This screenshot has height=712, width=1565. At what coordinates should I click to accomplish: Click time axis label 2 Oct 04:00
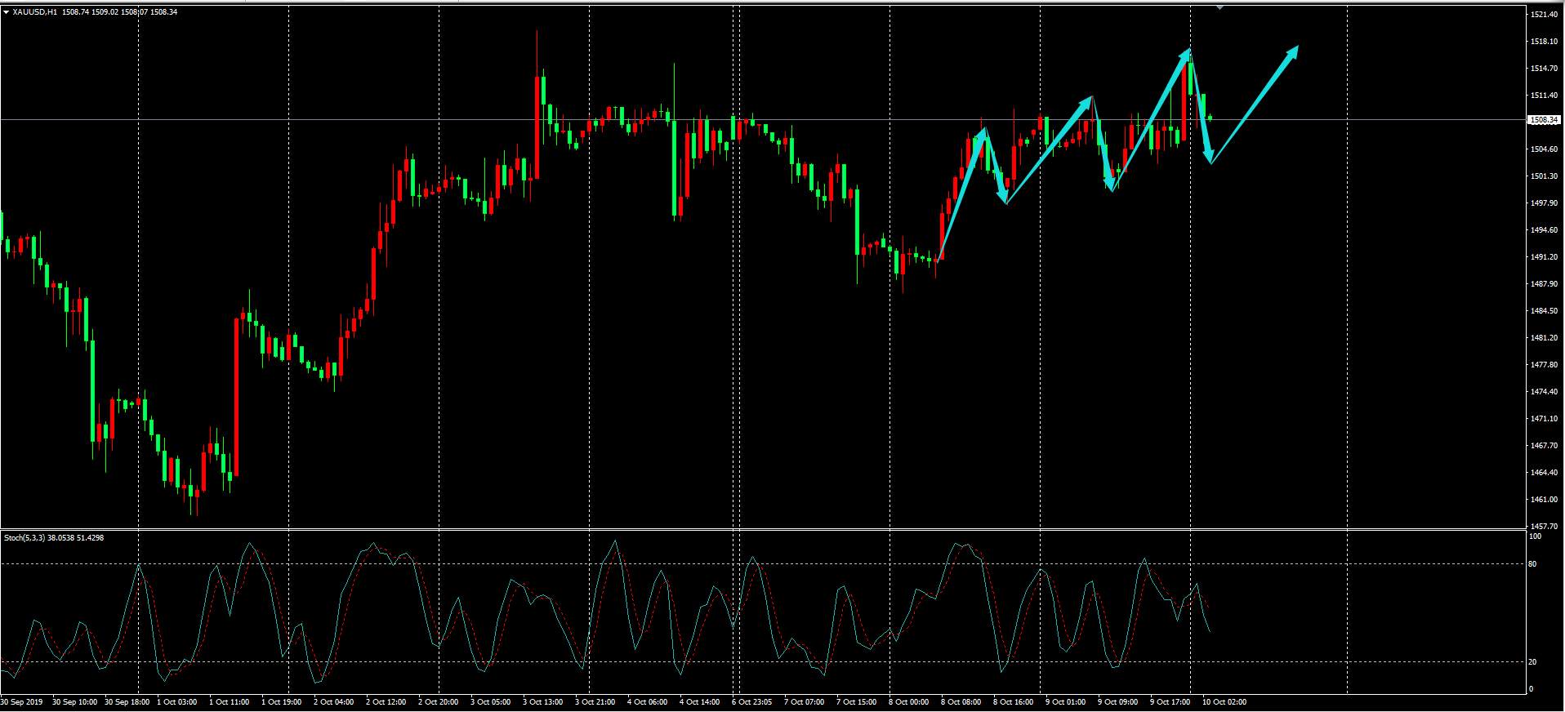(334, 702)
